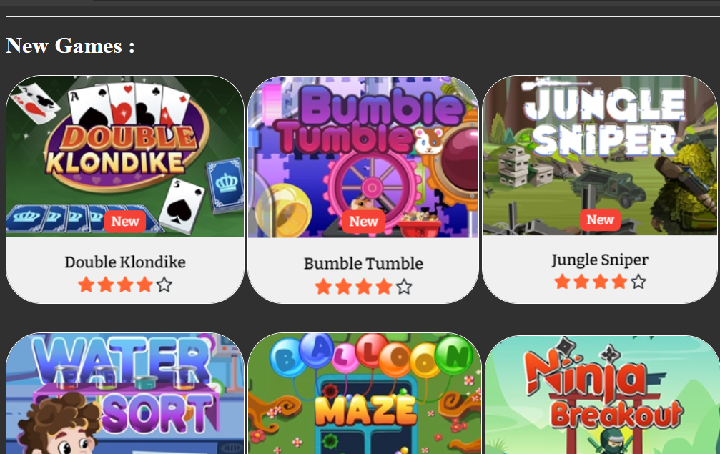Click the New badge on Double Klondike
This screenshot has height=454, width=720.
(125, 221)
